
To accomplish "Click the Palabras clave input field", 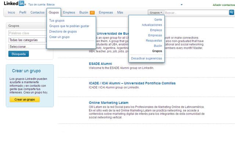I will point(28,33).
